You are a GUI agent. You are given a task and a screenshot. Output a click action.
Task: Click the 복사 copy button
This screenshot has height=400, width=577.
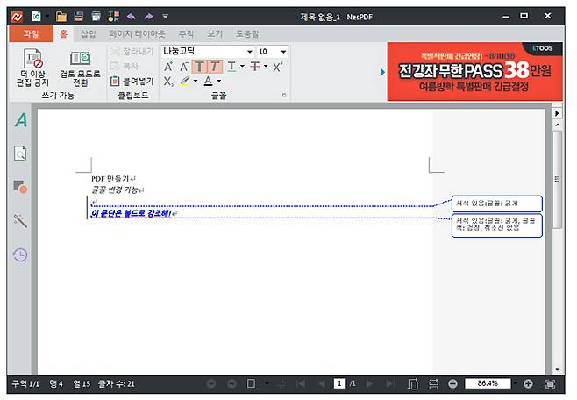point(125,67)
